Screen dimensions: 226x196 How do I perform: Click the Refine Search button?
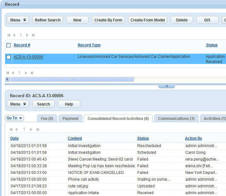click(48, 20)
